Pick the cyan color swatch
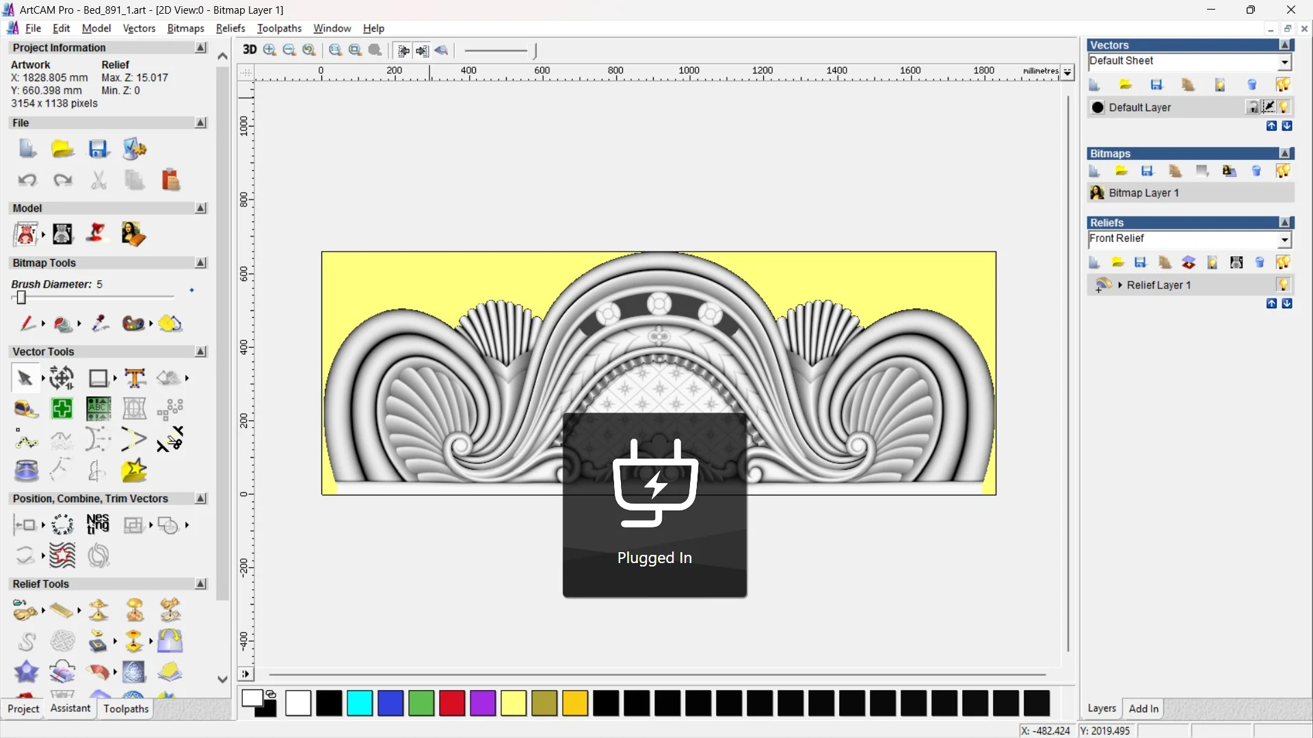 click(360, 703)
